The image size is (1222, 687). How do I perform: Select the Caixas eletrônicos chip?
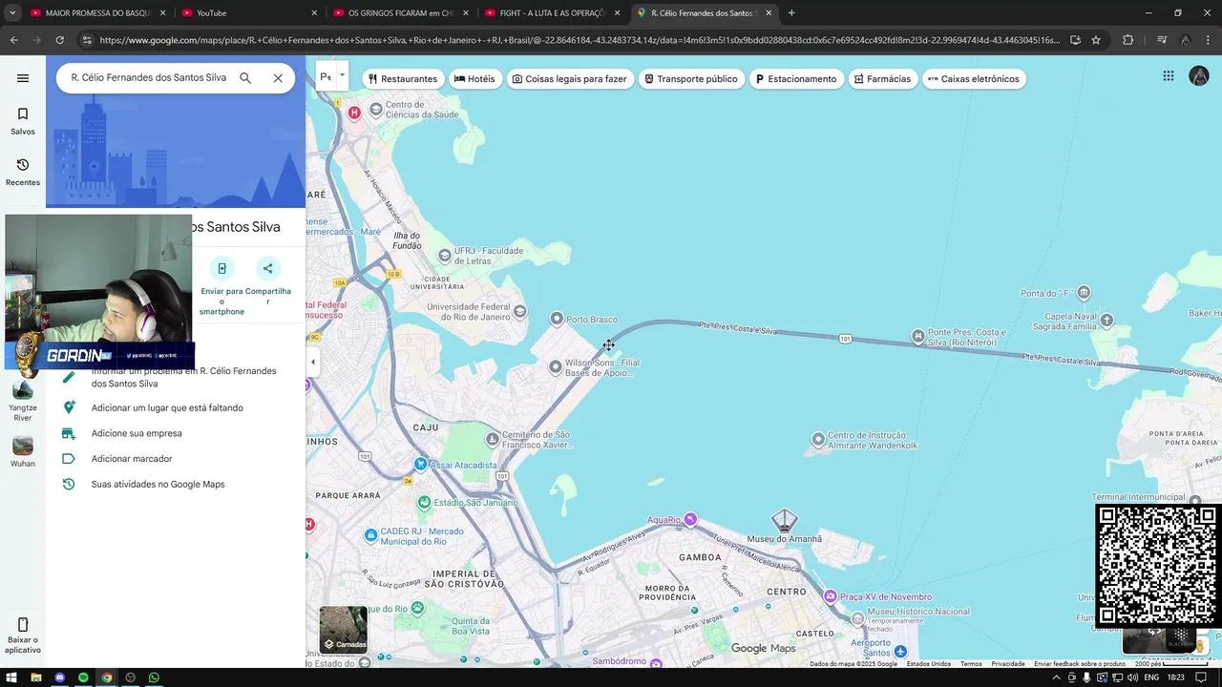974,79
